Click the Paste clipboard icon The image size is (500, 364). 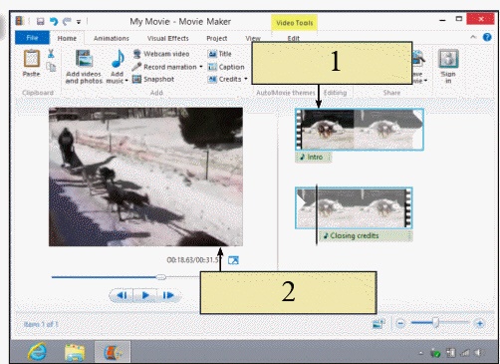[32, 59]
